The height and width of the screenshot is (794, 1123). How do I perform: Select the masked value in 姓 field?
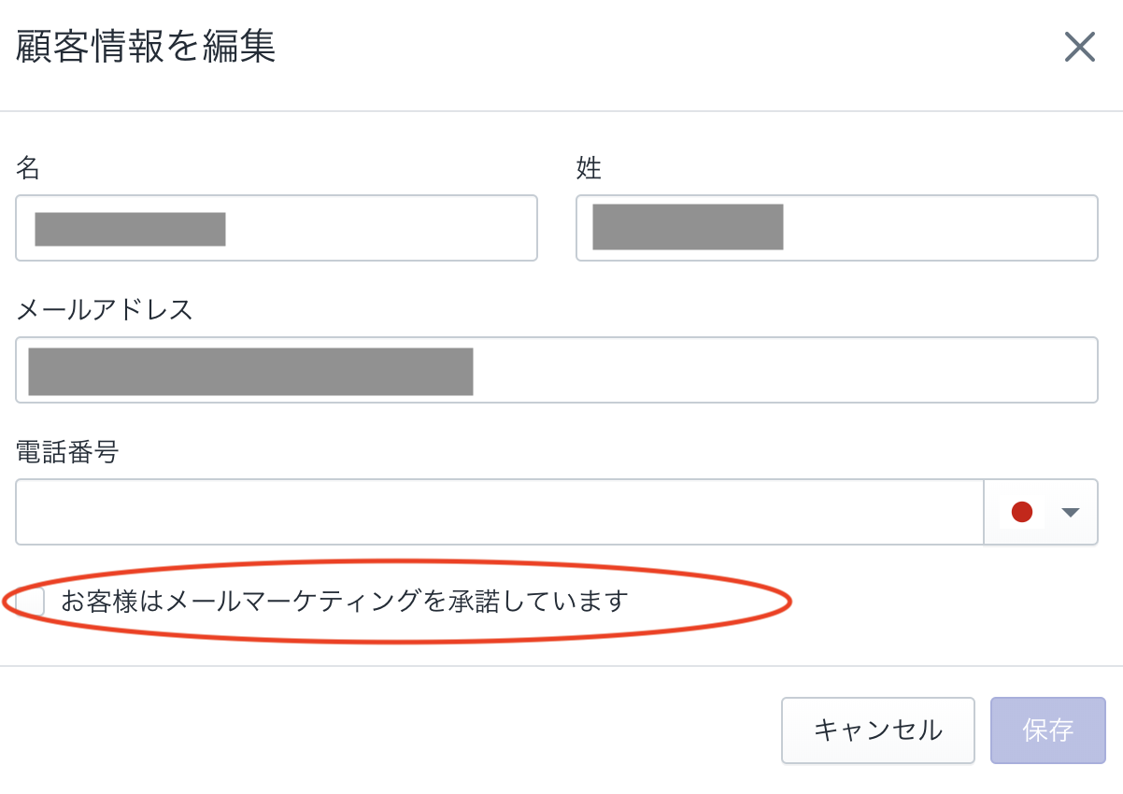[x=688, y=227]
